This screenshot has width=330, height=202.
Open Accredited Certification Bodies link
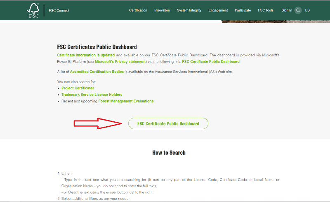pyautogui.click(x=97, y=72)
